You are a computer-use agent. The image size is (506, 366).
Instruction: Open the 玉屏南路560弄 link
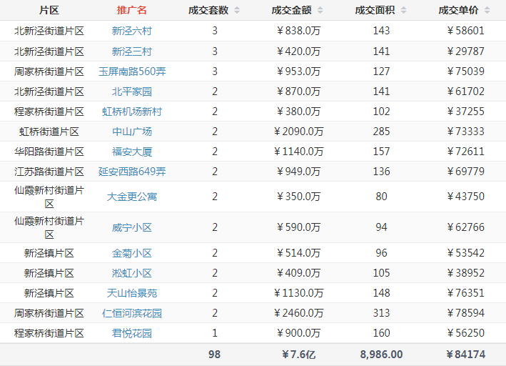coord(132,71)
